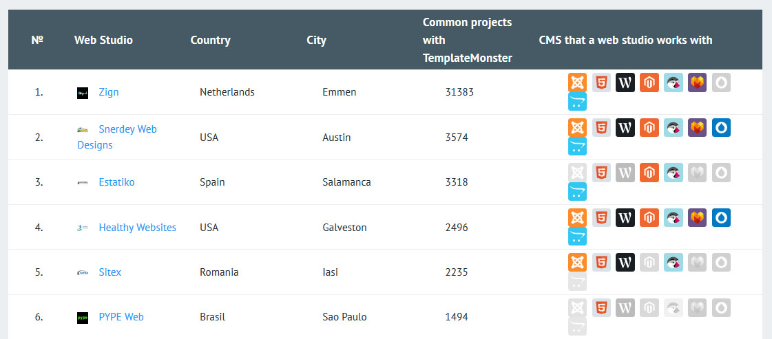Click the Common projects with TemplateMonster header

[467, 41]
